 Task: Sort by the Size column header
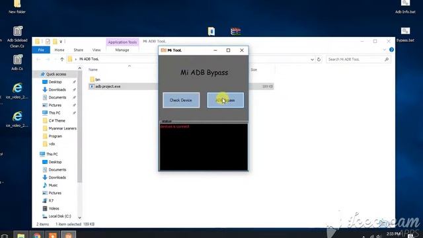[254, 69]
